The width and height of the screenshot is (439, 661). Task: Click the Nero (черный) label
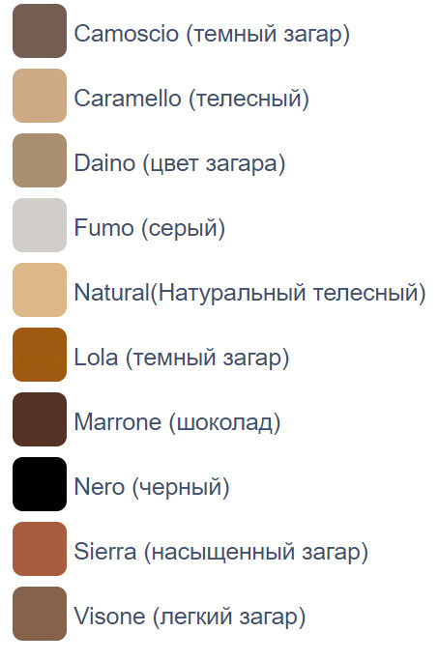click(x=152, y=487)
